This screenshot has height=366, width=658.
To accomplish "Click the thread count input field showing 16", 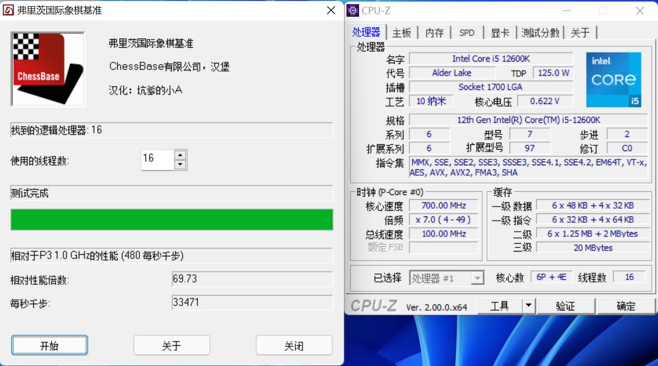I will (x=157, y=159).
